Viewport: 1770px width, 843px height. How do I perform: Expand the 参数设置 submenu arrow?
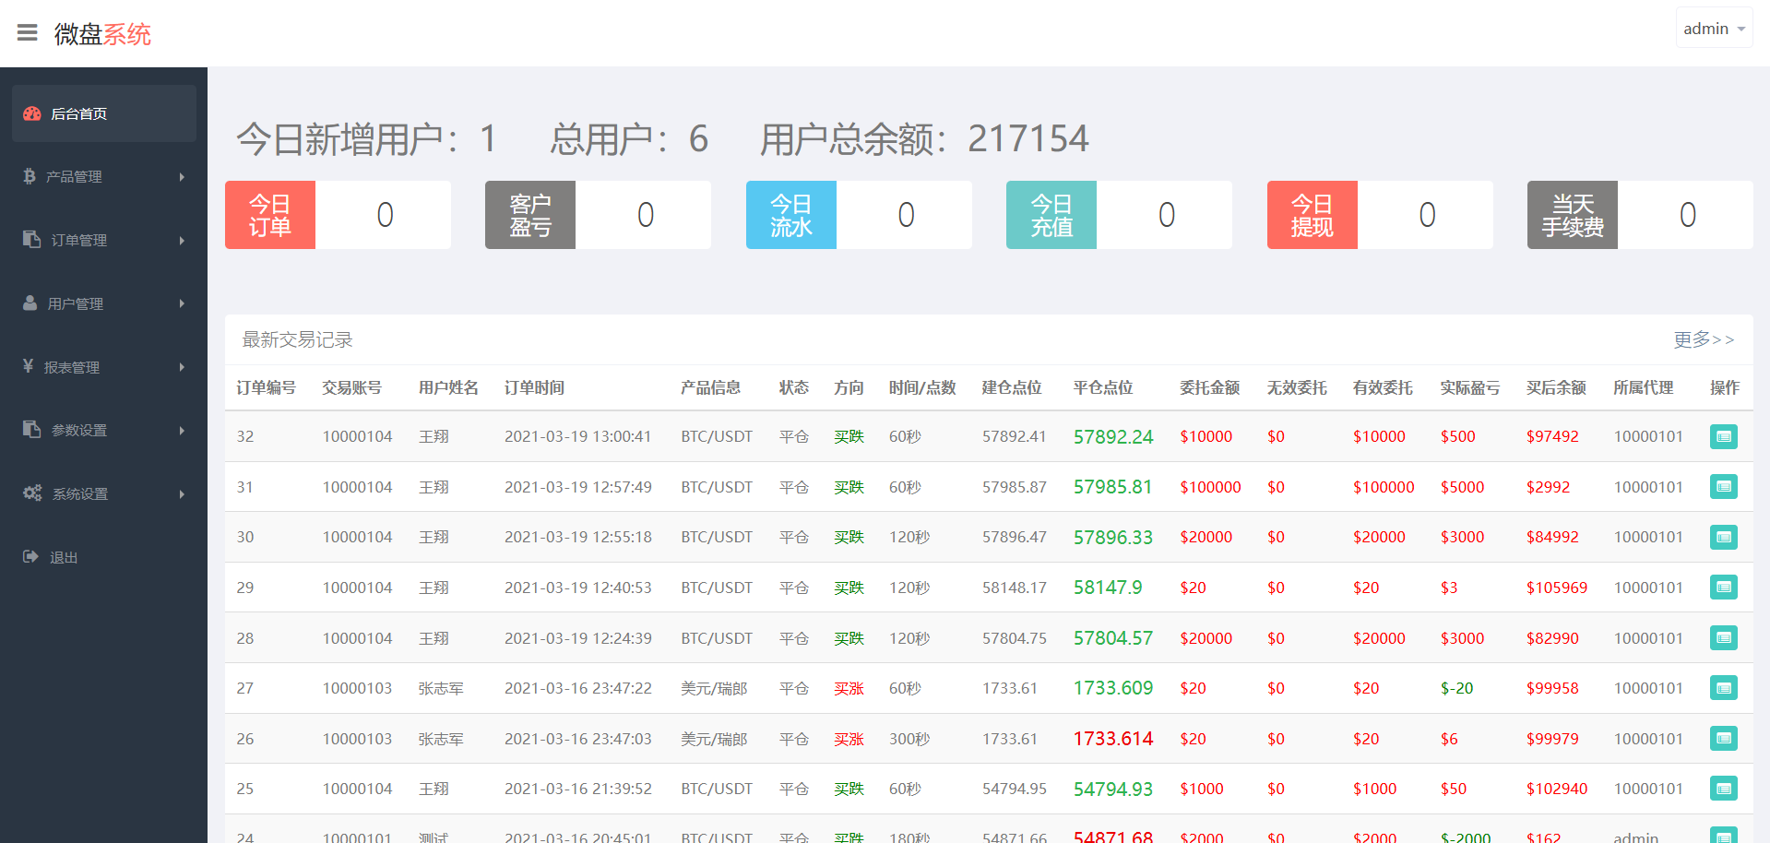pyautogui.click(x=182, y=431)
